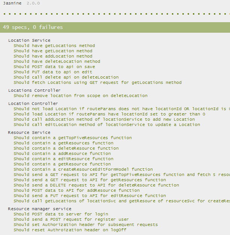Open spec Should have deleteLocation method
Viewport: 230px width, 235px height.
coord(57,61)
